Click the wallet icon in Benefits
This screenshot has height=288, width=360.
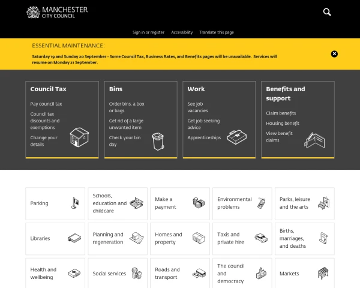(x=315, y=140)
